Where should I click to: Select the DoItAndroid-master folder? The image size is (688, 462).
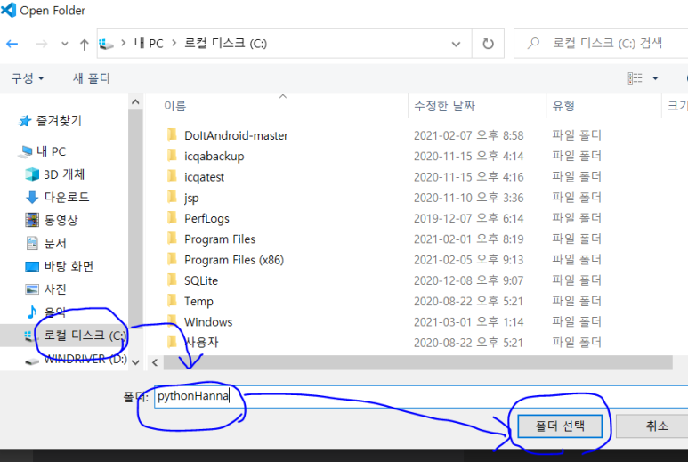[236, 135]
